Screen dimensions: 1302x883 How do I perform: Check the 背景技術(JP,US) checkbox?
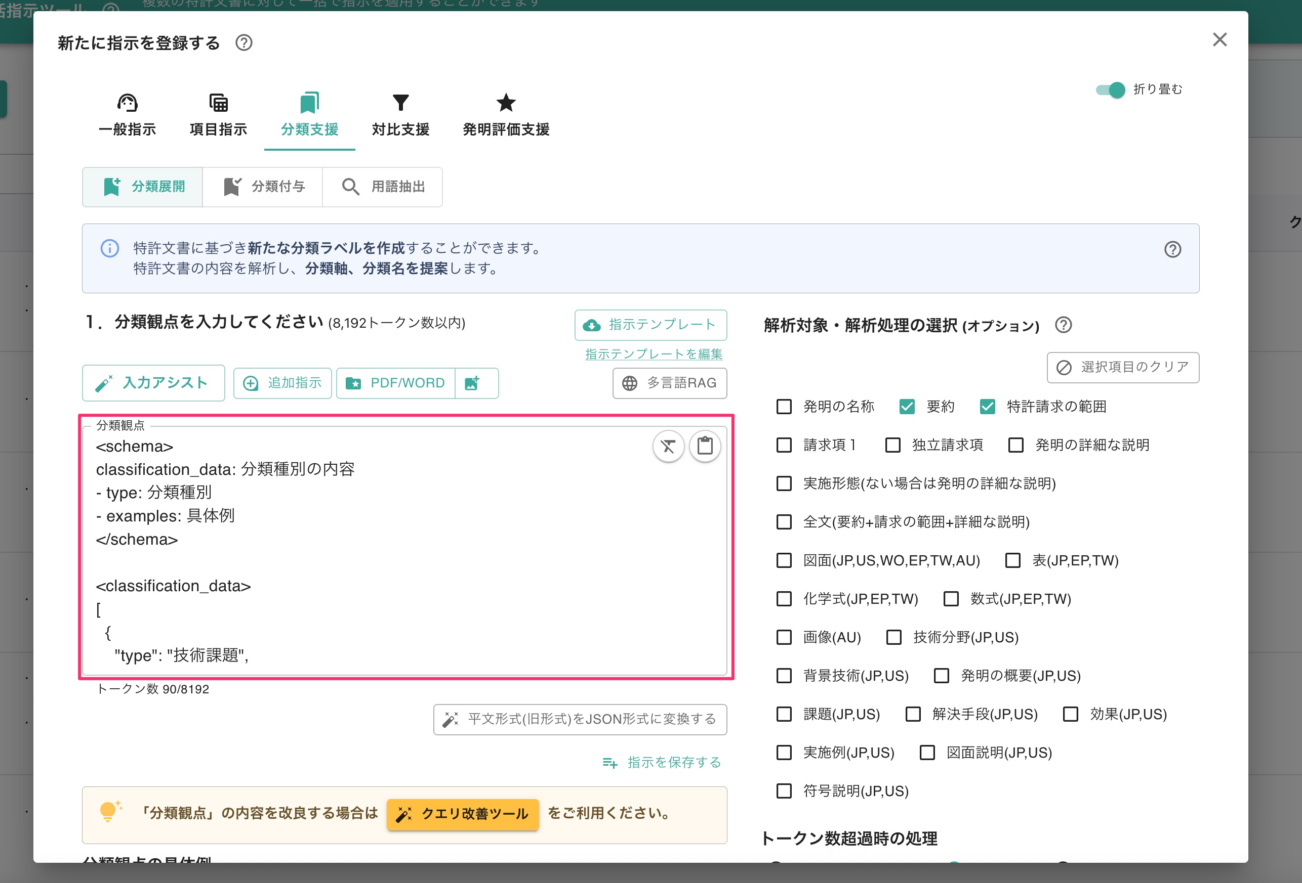coord(784,676)
